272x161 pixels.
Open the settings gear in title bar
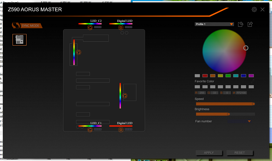[254, 9]
